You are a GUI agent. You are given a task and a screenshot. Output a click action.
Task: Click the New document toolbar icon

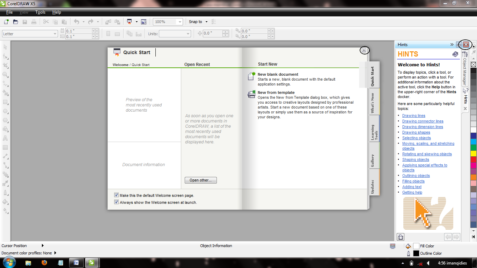pos(6,22)
